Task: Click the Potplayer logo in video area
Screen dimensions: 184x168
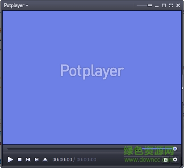Action: (92, 71)
